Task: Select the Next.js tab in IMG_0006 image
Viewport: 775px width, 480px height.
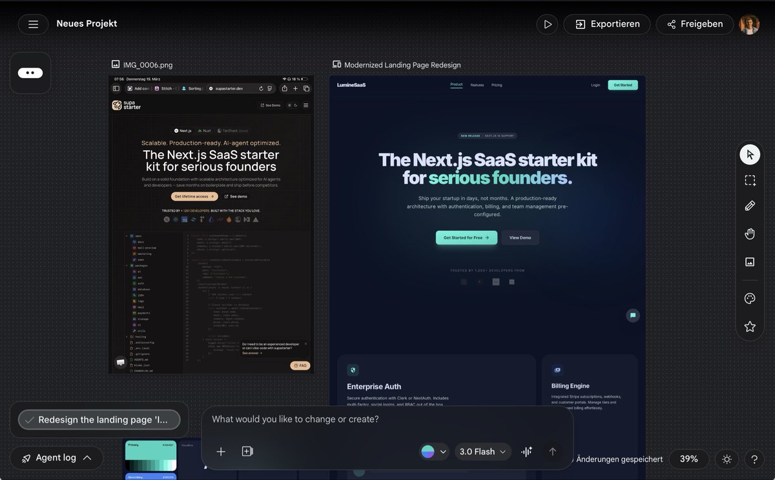Action: [183, 130]
